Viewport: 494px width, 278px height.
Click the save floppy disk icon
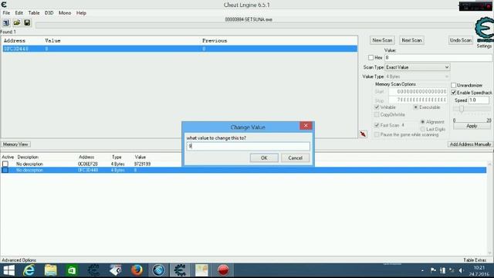[x=27, y=22]
